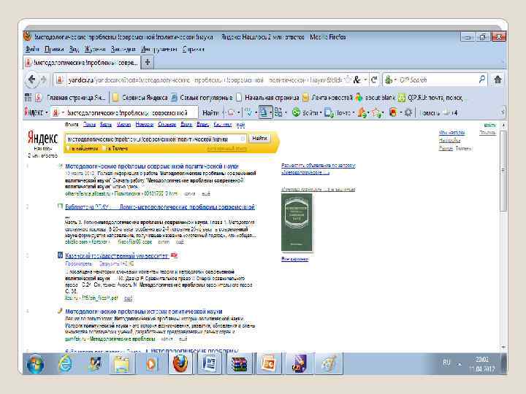Viewport: 526px width, 394px height.
Task: Open result 'Методологические проблемы истории политической науки'
Action: click(144, 312)
